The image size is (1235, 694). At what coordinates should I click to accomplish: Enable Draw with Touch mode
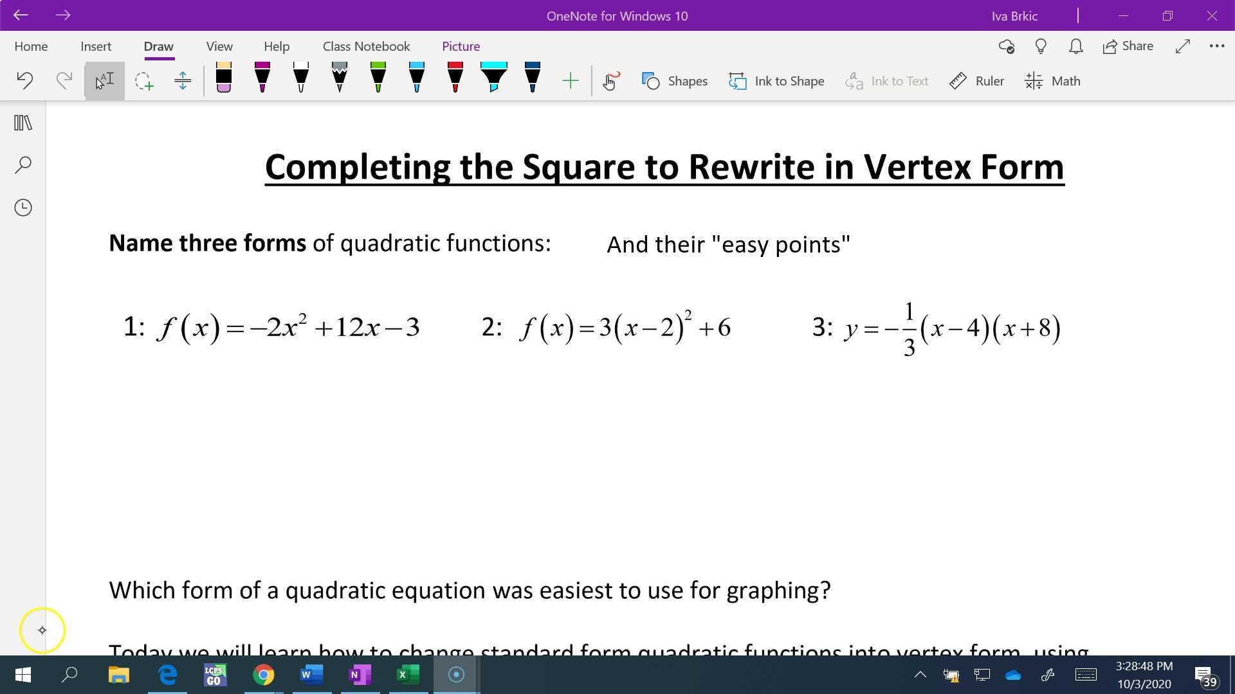(x=610, y=81)
